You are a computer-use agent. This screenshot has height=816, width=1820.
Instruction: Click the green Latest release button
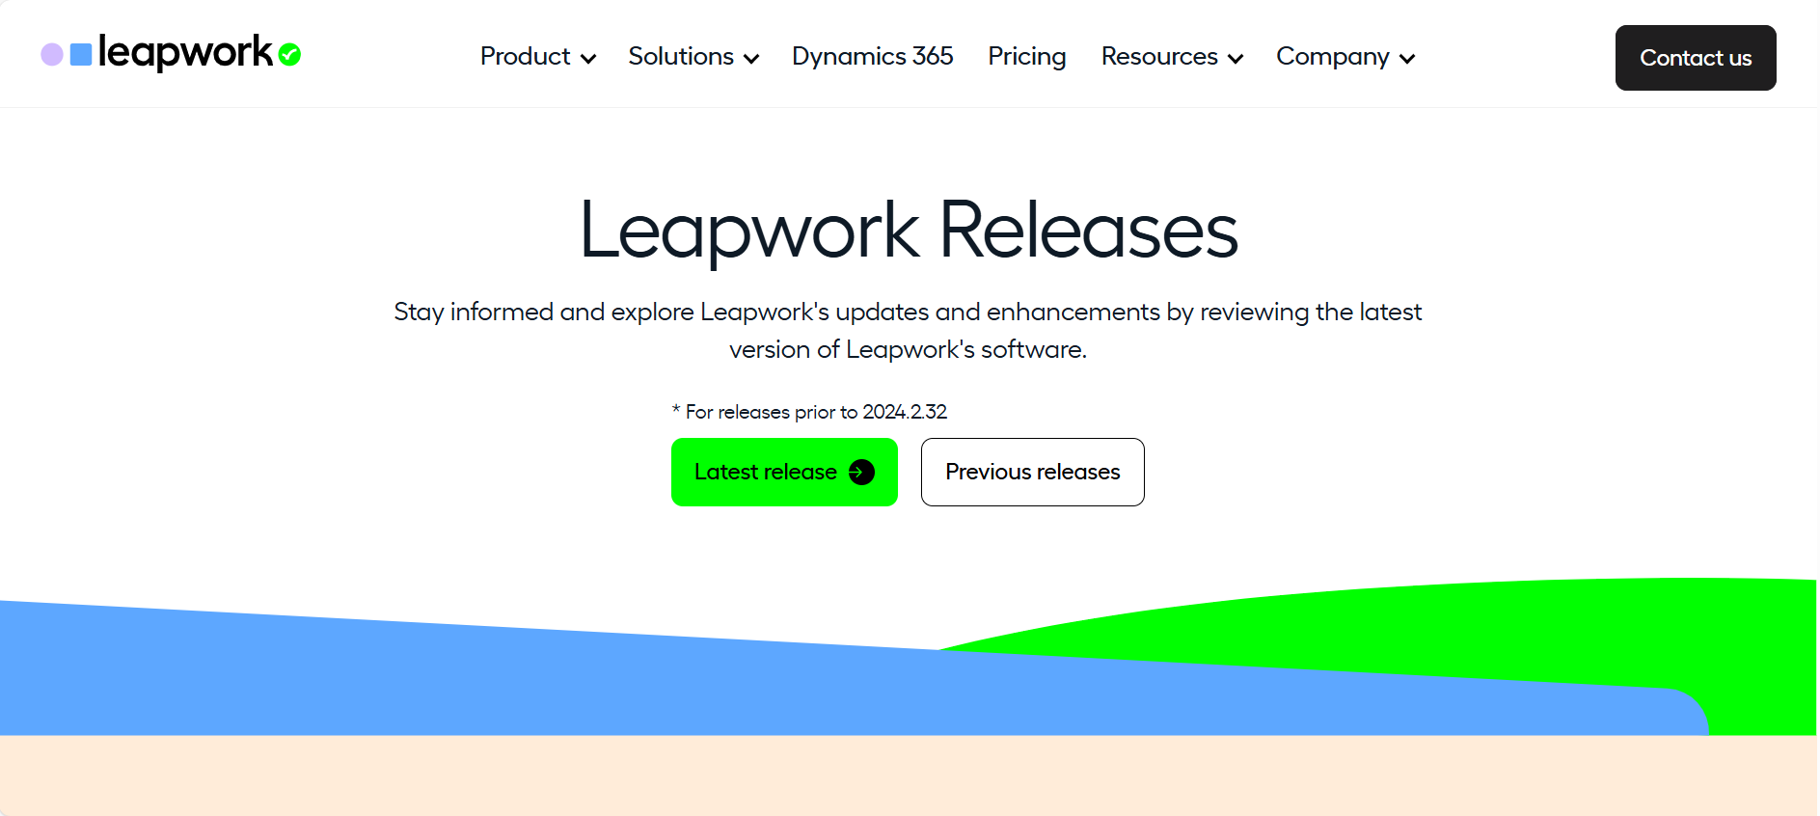click(765, 472)
